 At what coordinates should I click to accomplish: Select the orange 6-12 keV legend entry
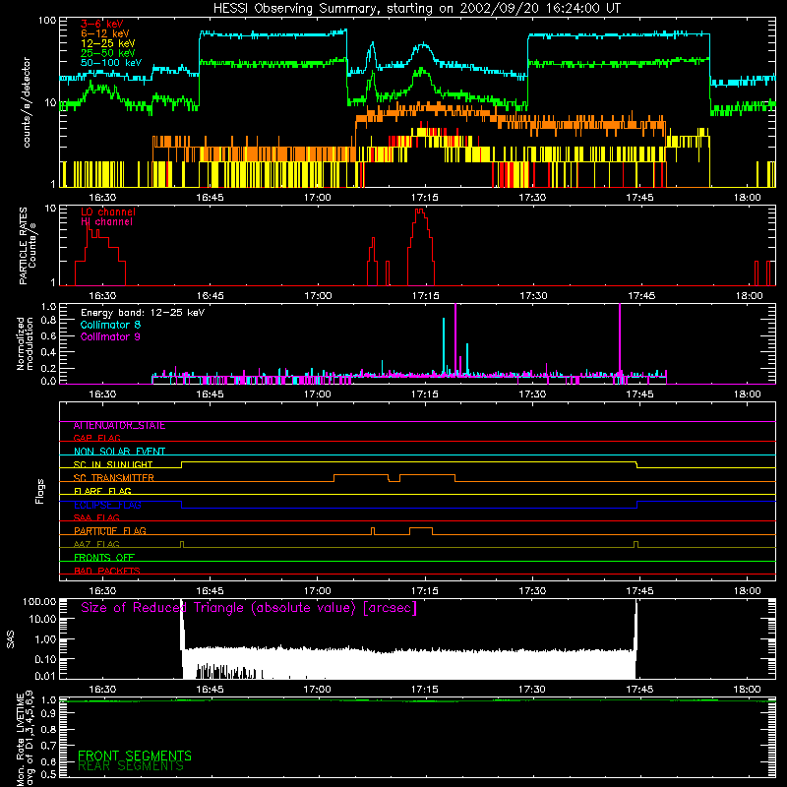[x=105, y=33]
